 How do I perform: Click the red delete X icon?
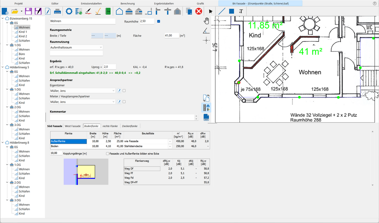[x=199, y=11]
